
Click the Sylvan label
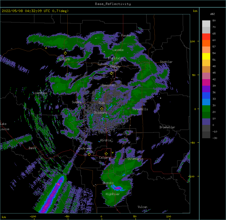[x=102, y=64]
